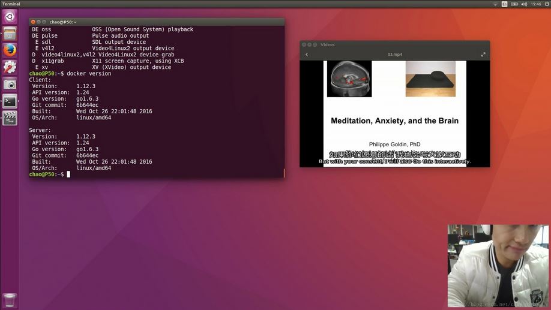
Task: Open System Settings from the launcher
Action: (x=10, y=67)
